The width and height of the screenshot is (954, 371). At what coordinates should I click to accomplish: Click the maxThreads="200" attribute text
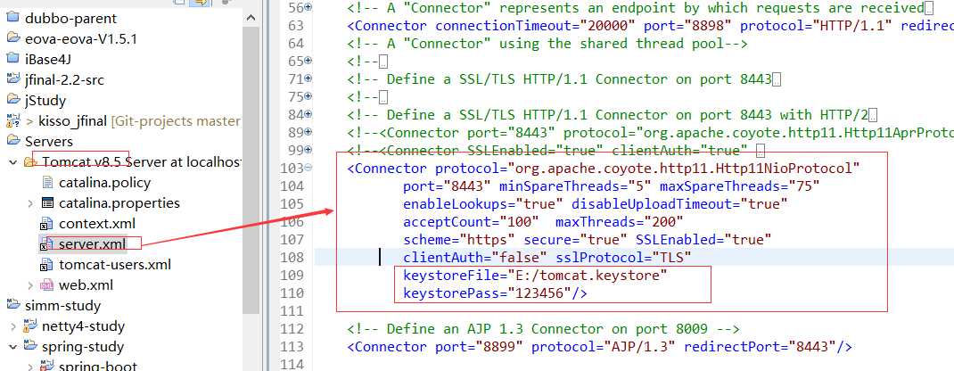620,222
